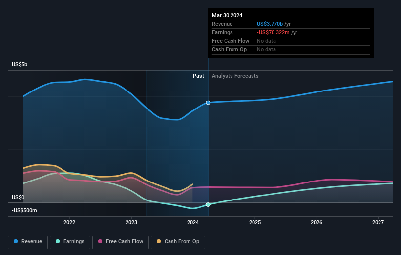Viewport: 401px width, 255px height.
Task: Click the Earnings tooltip row label
Action: coord(222,32)
